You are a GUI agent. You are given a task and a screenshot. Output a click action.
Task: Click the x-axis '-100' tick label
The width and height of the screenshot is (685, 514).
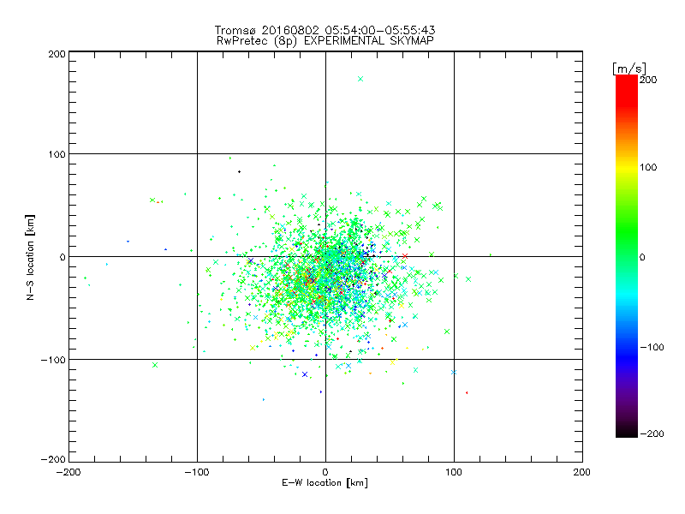pyautogui.click(x=197, y=472)
